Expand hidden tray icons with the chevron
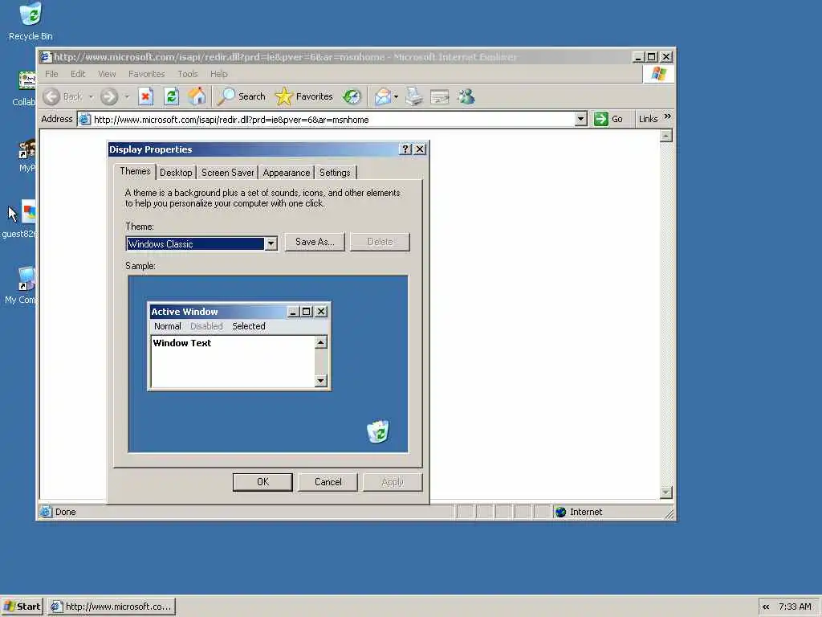This screenshot has height=617, width=822. tap(766, 607)
